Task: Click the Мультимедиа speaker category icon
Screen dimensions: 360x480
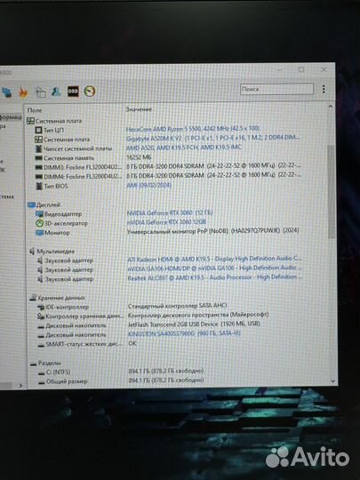Action: coord(32,252)
